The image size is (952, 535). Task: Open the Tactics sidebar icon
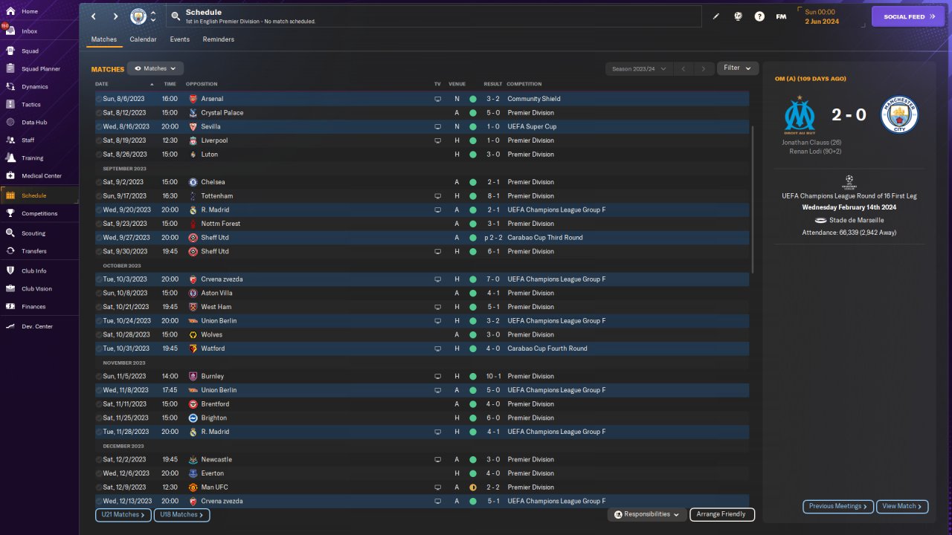tap(10, 105)
